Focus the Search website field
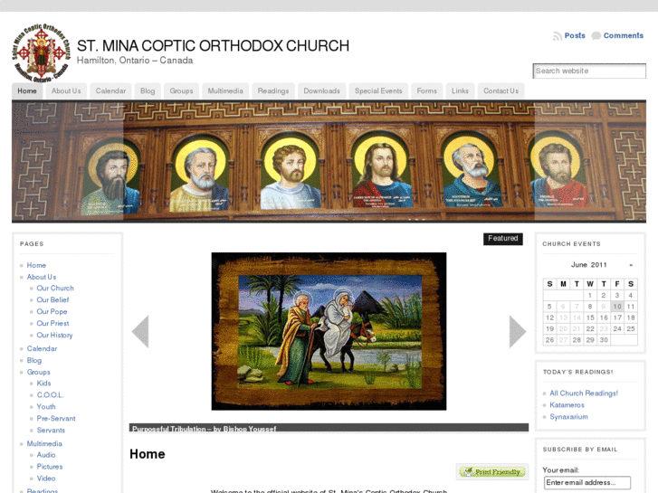The width and height of the screenshot is (658, 493). pos(589,71)
